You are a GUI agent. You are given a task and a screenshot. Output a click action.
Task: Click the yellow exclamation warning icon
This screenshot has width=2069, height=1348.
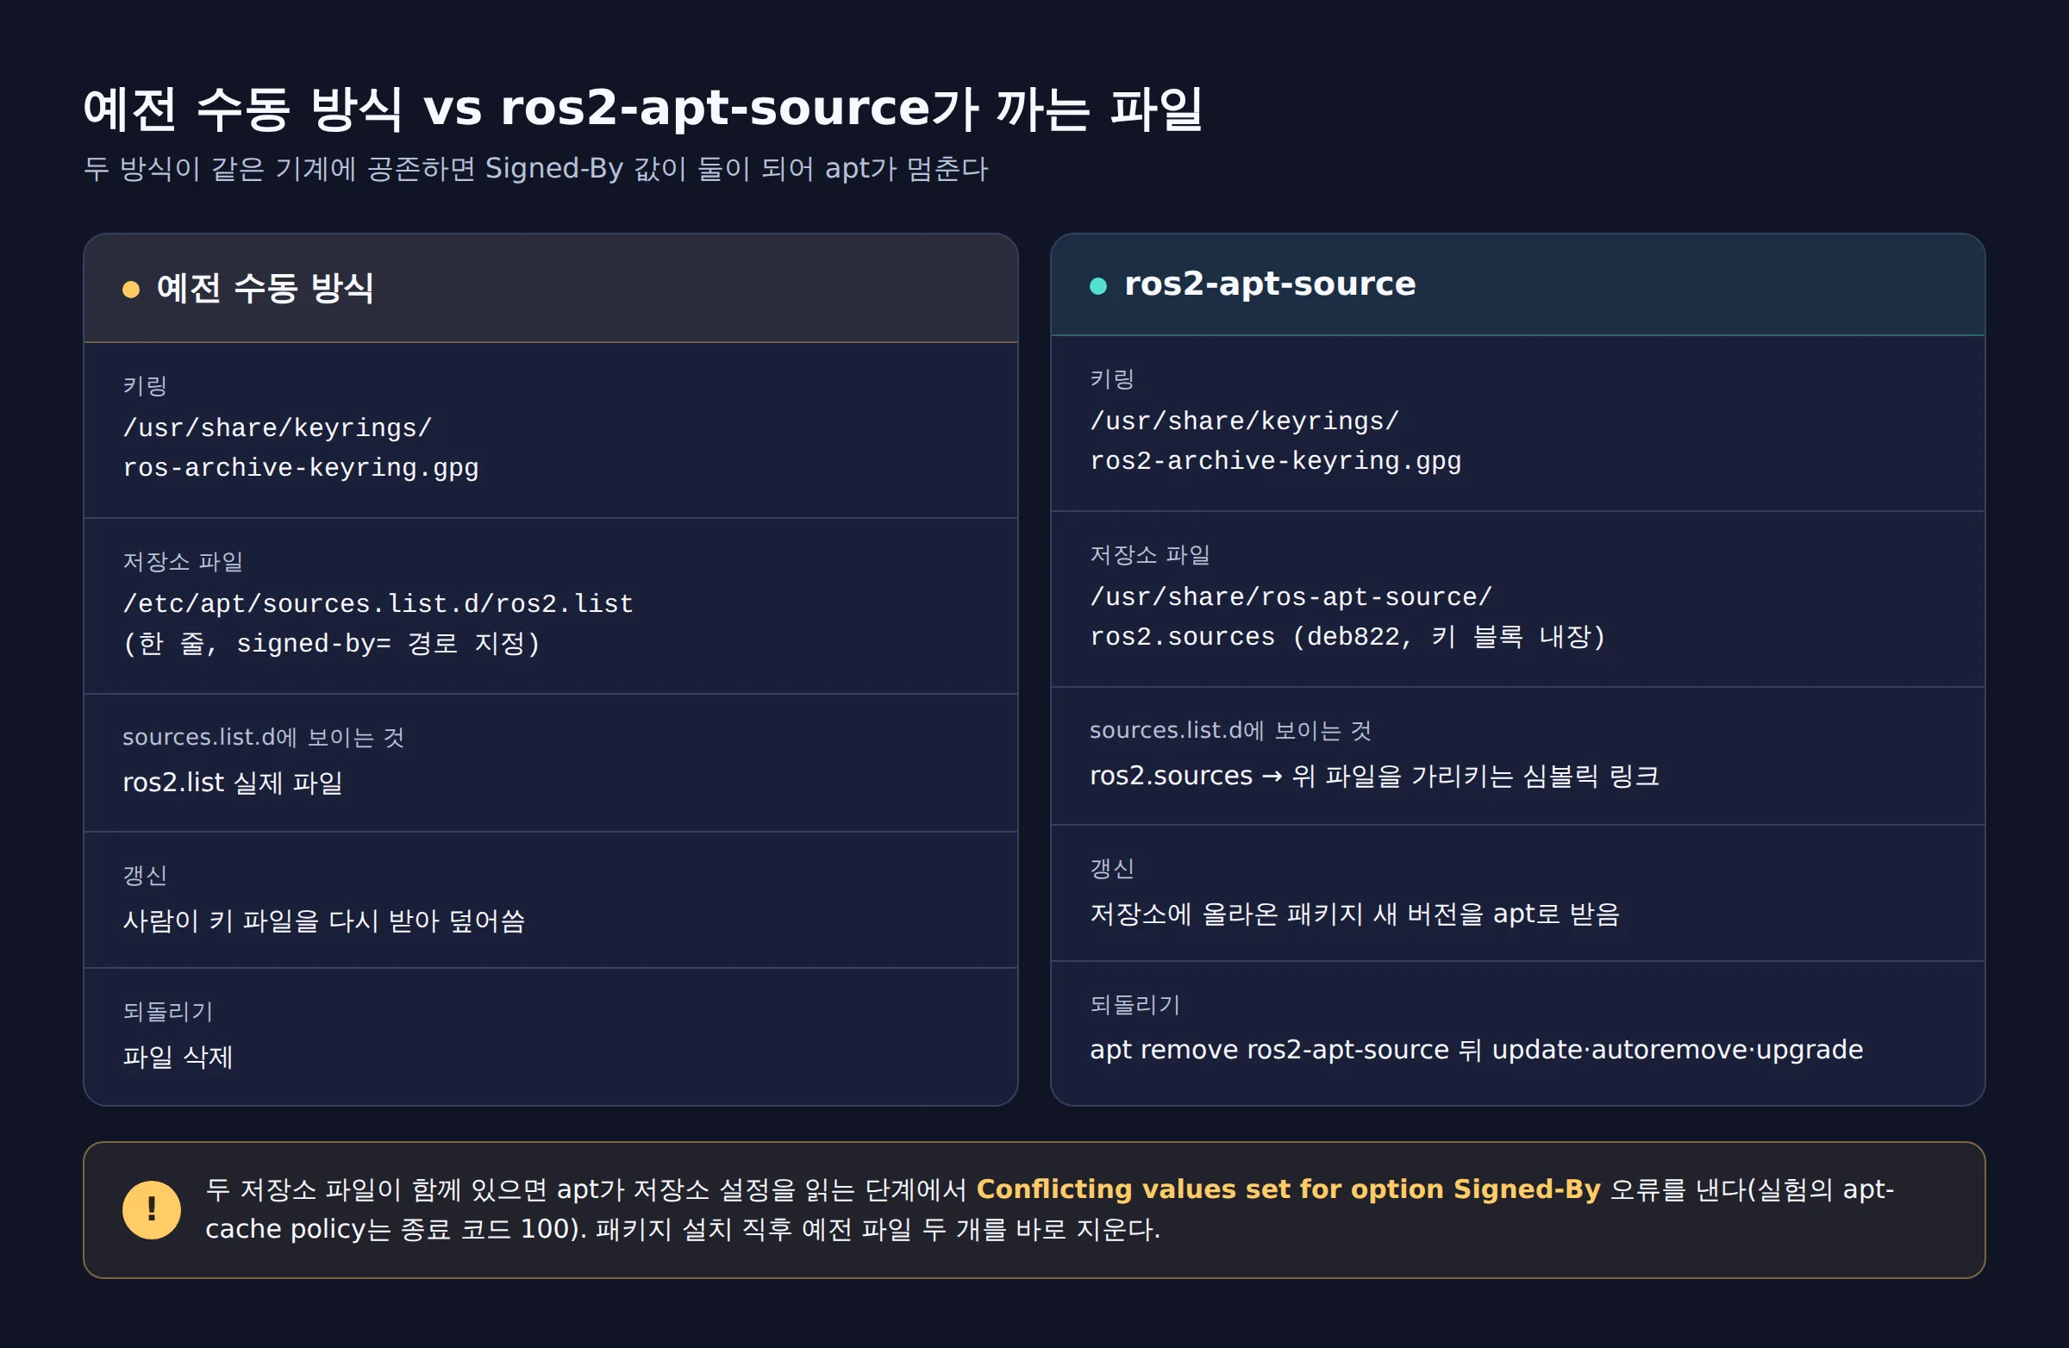point(151,1209)
